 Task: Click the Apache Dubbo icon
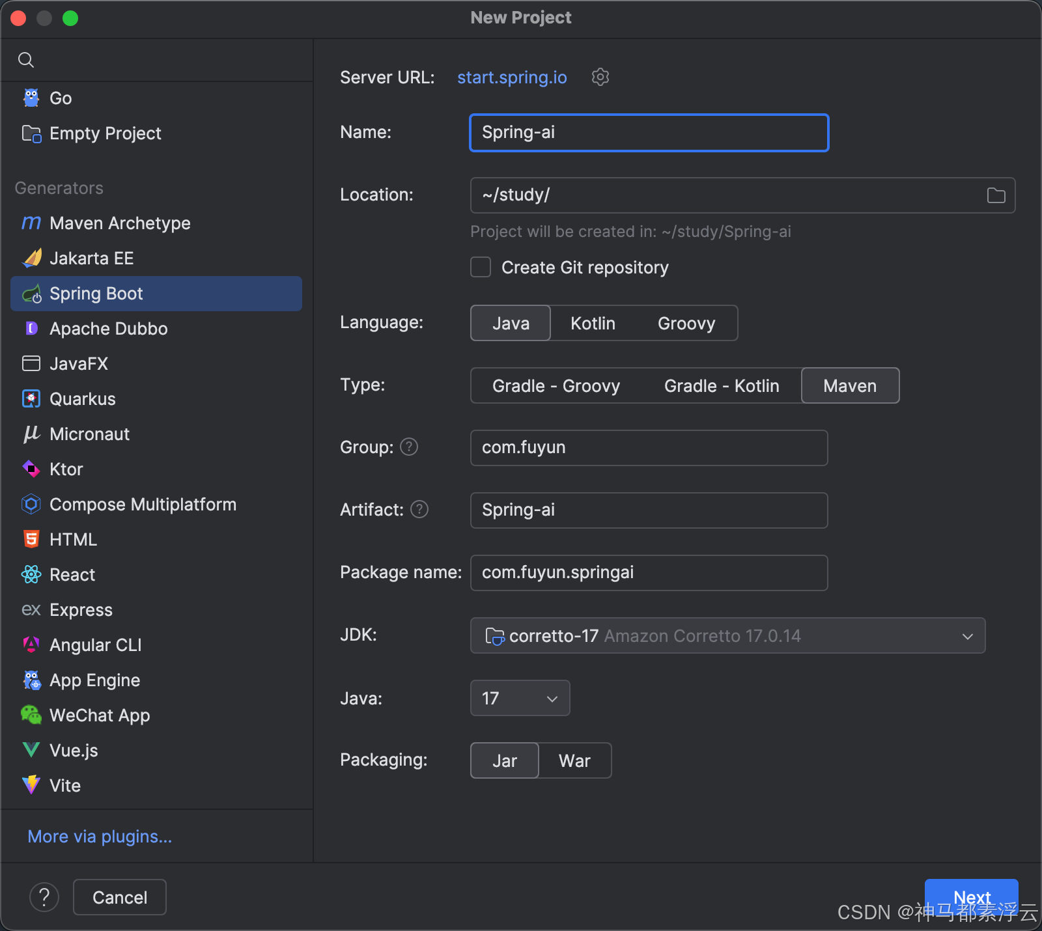point(31,328)
